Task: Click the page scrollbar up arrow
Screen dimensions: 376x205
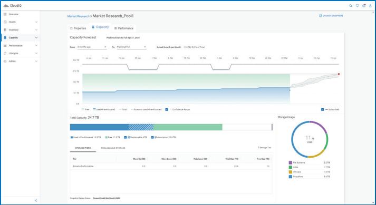Action: [373, 13]
